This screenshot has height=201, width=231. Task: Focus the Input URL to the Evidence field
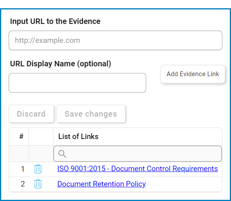click(x=115, y=40)
